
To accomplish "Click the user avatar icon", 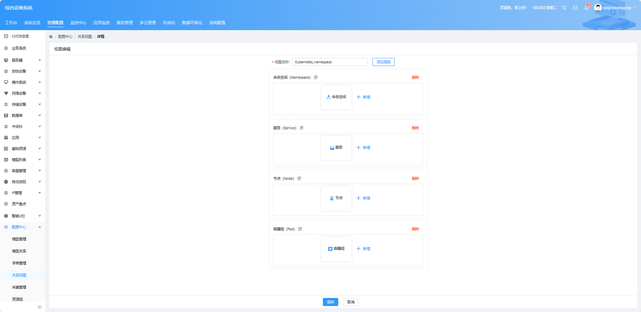I will 598,8.
